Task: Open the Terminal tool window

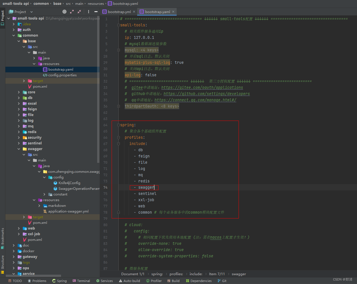Action: coord(81,281)
